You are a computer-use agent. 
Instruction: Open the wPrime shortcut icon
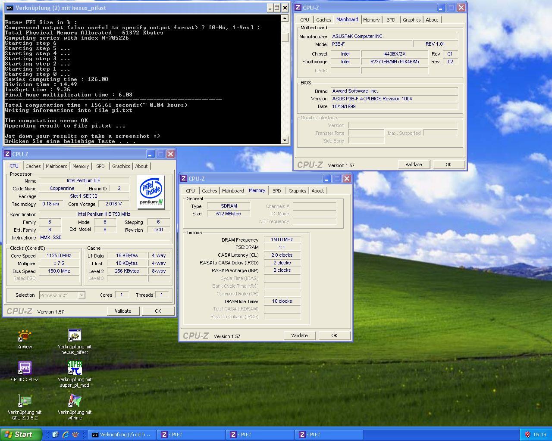(75, 400)
